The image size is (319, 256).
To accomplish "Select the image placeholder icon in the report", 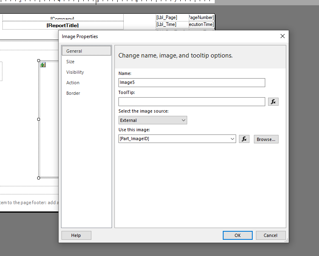I will 43,65.
